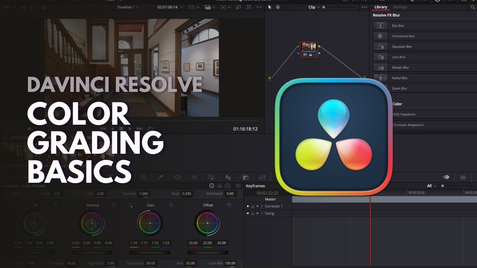Open the Power Window palette icon
Image resolution: width=477 pixels, height=268 pixels.
(177, 178)
